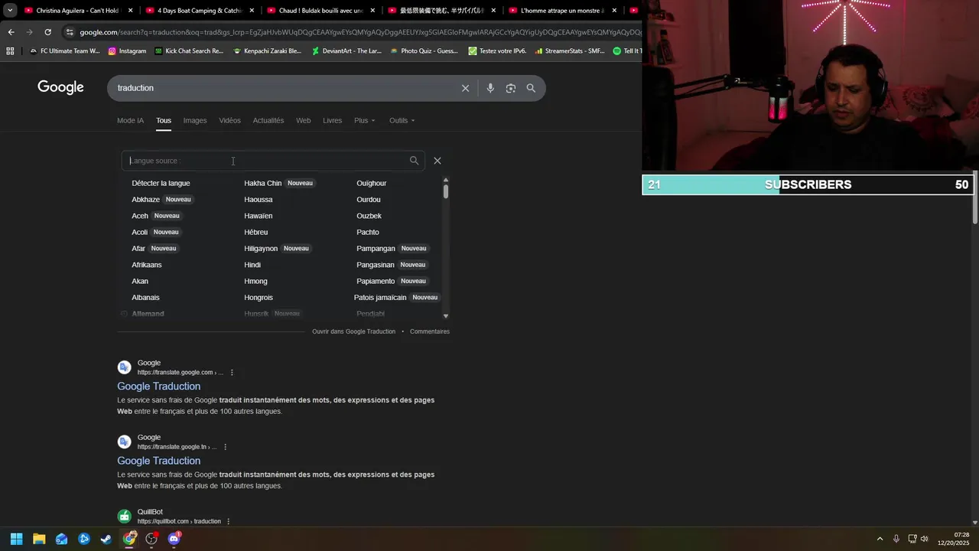
Task: Select Hébreu as source language
Action: point(256,232)
